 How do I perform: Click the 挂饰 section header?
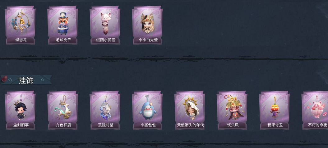(26, 80)
